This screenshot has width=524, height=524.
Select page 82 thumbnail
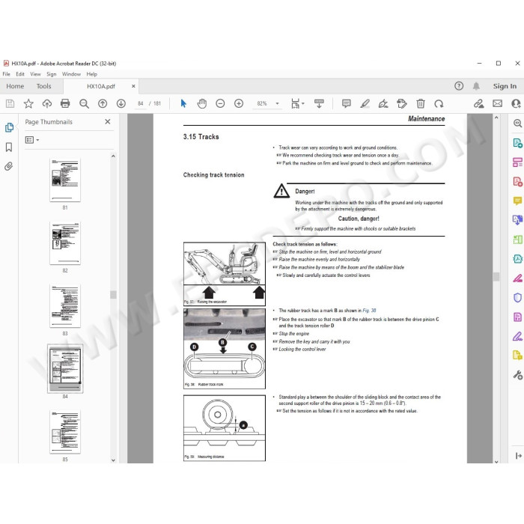tap(65, 243)
